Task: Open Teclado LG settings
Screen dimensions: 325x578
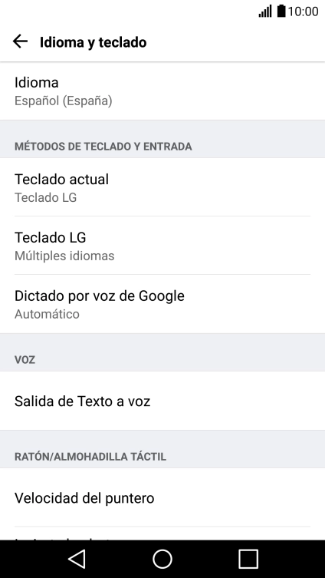Action: coord(162,246)
